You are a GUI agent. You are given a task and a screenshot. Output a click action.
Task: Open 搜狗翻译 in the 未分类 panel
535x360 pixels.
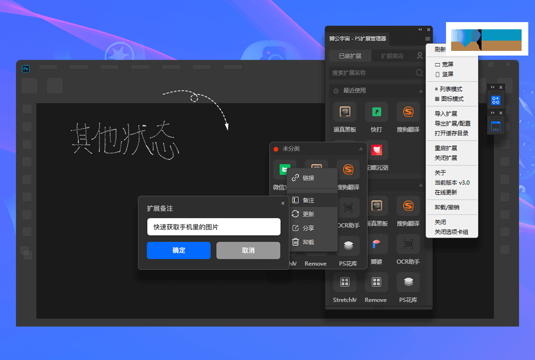(348, 170)
